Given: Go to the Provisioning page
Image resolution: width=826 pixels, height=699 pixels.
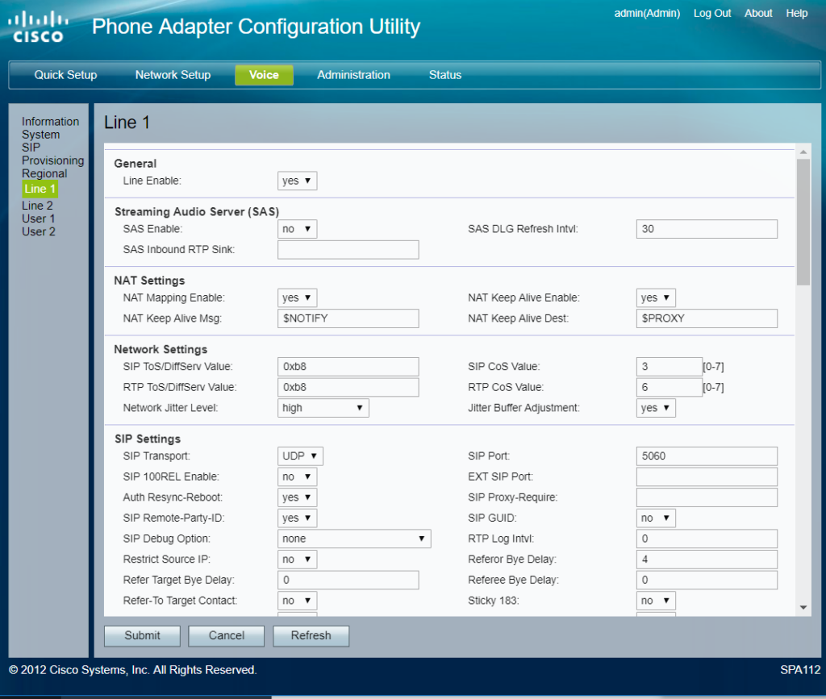Looking at the screenshot, I should click(52, 160).
